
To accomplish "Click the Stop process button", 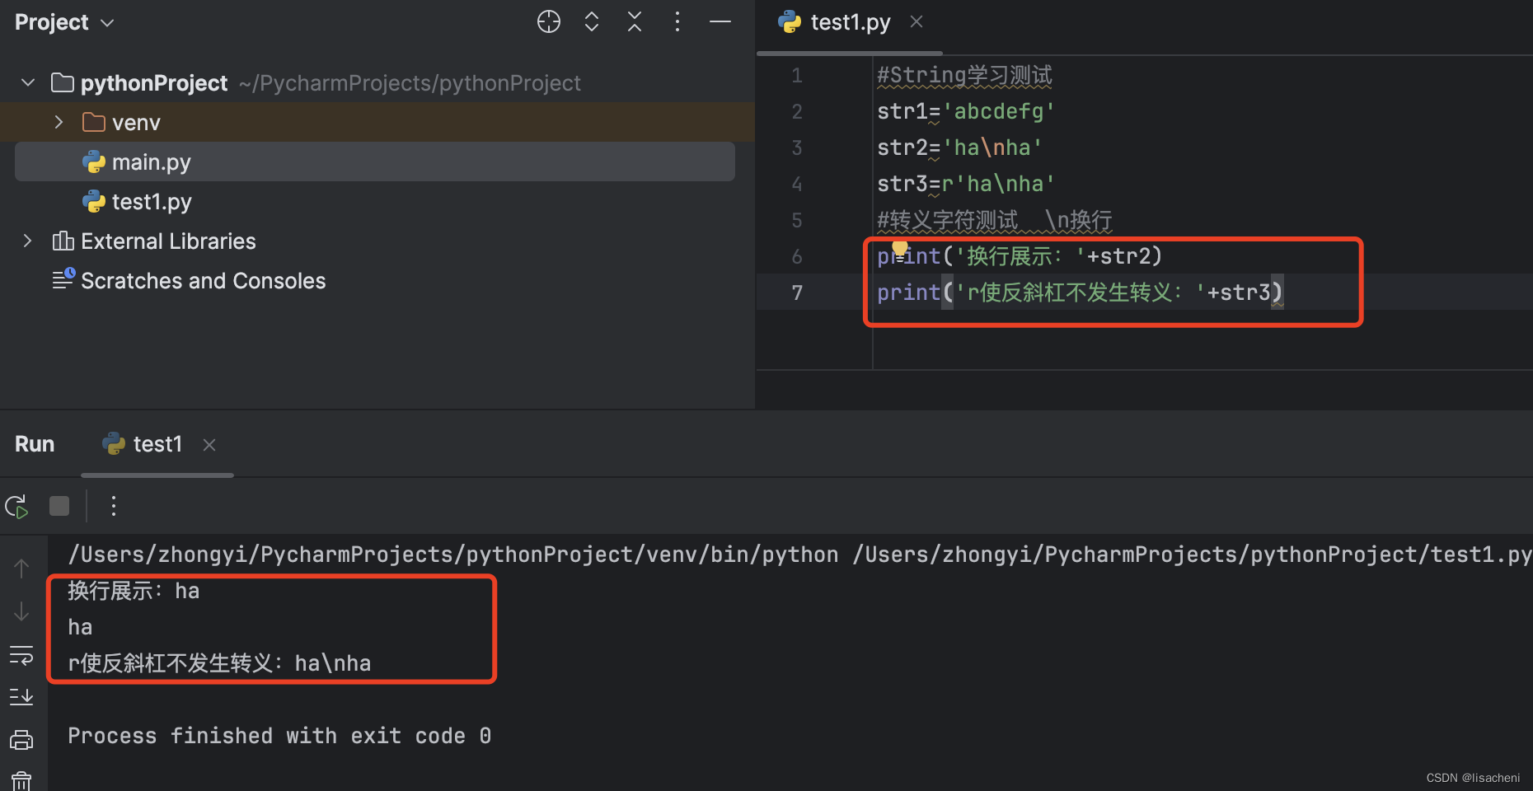I will point(59,506).
